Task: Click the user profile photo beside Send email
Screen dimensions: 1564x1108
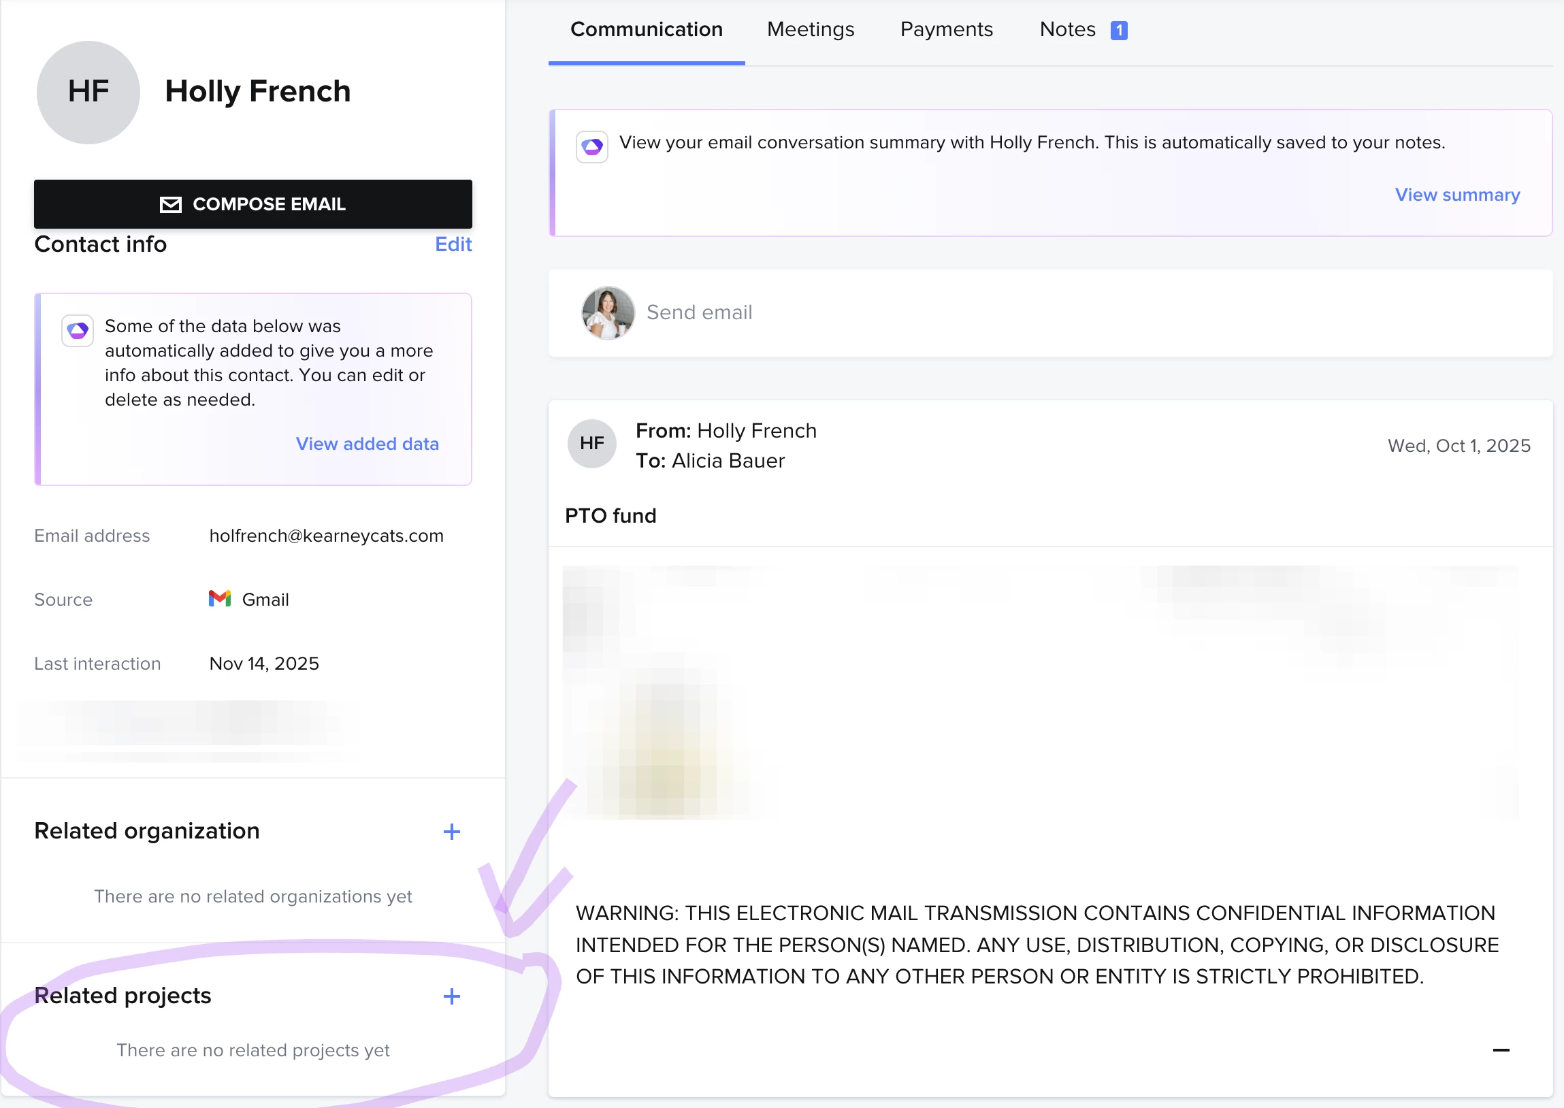Action: coord(607,312)
